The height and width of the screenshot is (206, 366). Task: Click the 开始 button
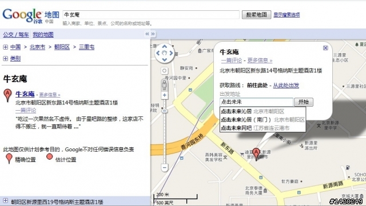click(304, 102)
